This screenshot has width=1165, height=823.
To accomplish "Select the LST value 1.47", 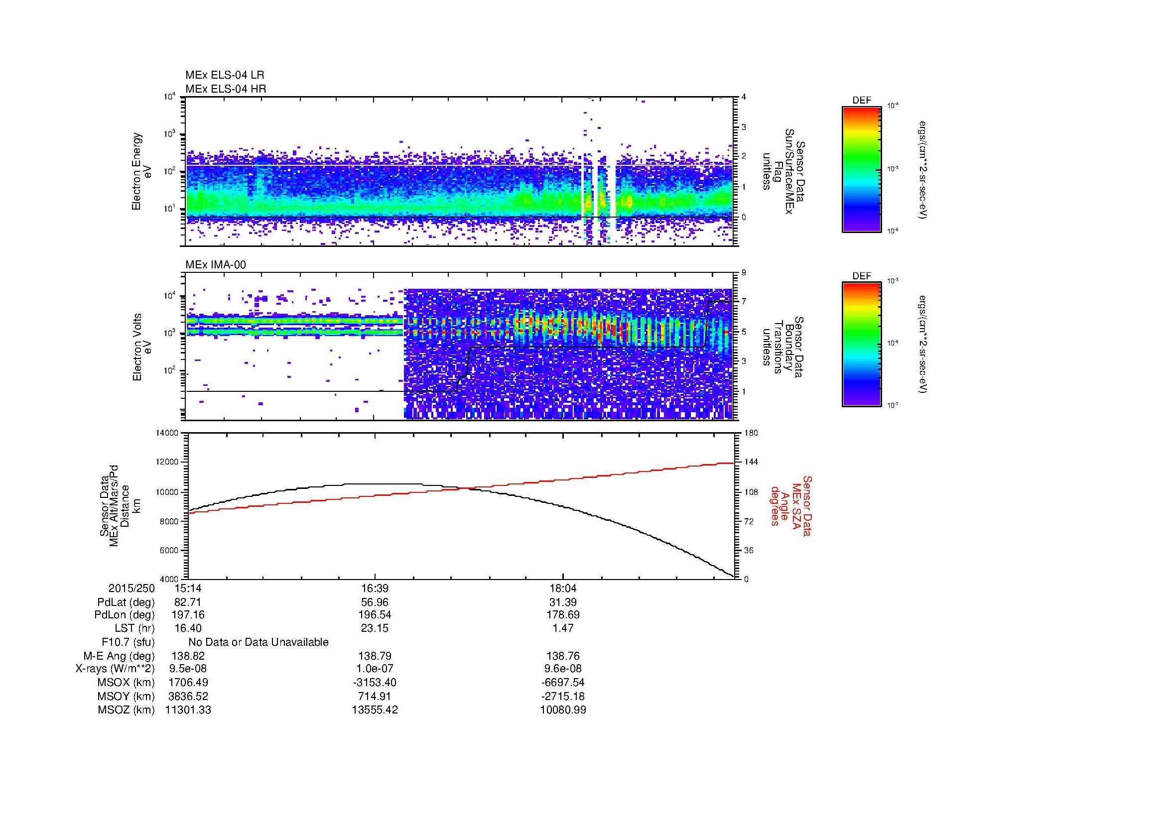I will coord(563,628).
